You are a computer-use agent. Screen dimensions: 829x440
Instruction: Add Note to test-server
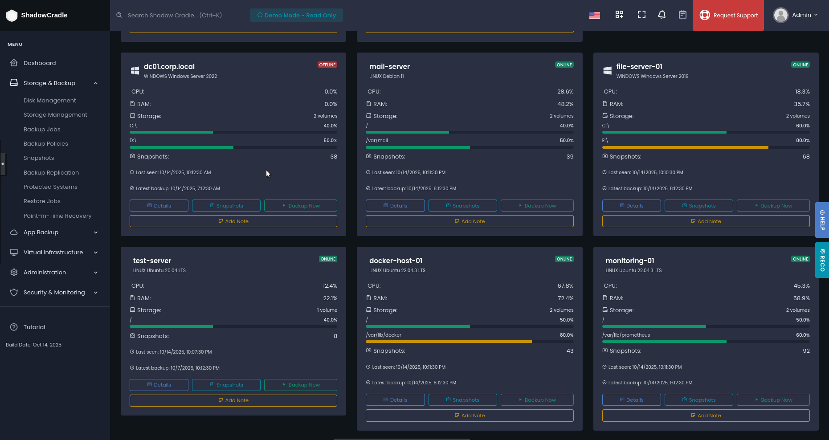pos(233,400)
